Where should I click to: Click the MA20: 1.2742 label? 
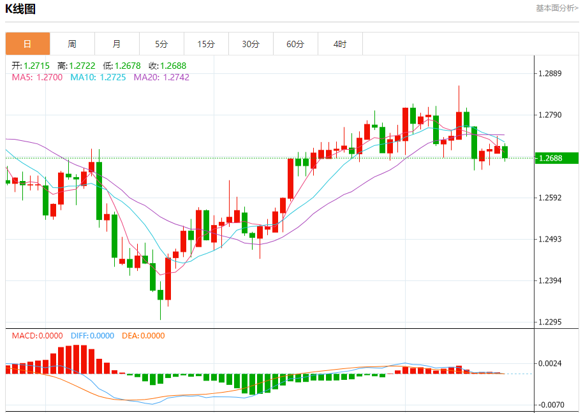161,77
